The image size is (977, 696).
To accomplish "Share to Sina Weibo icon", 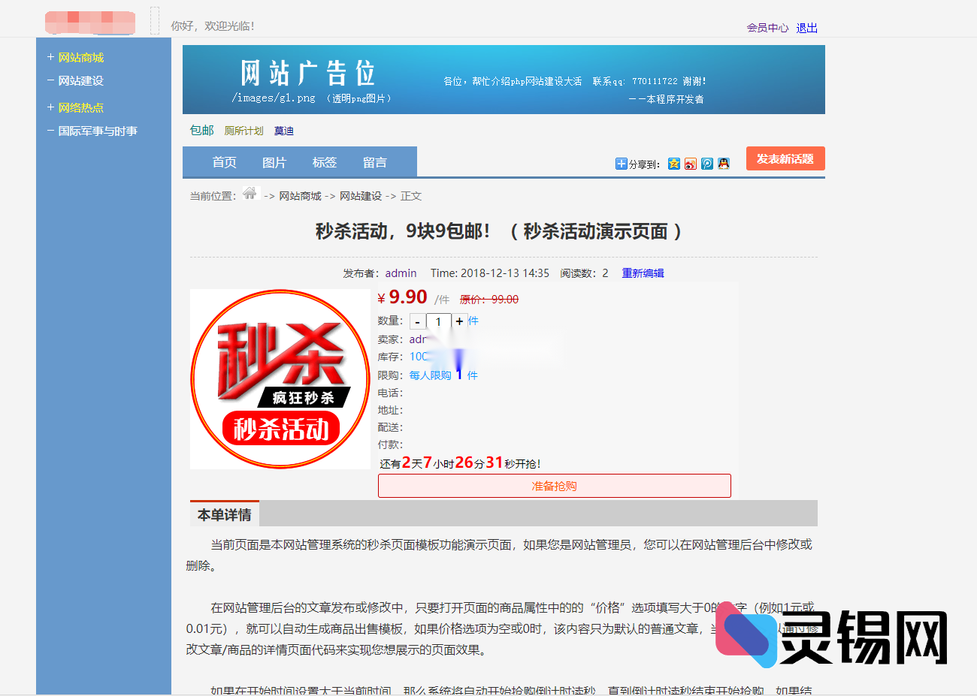I will click(691, 163).
